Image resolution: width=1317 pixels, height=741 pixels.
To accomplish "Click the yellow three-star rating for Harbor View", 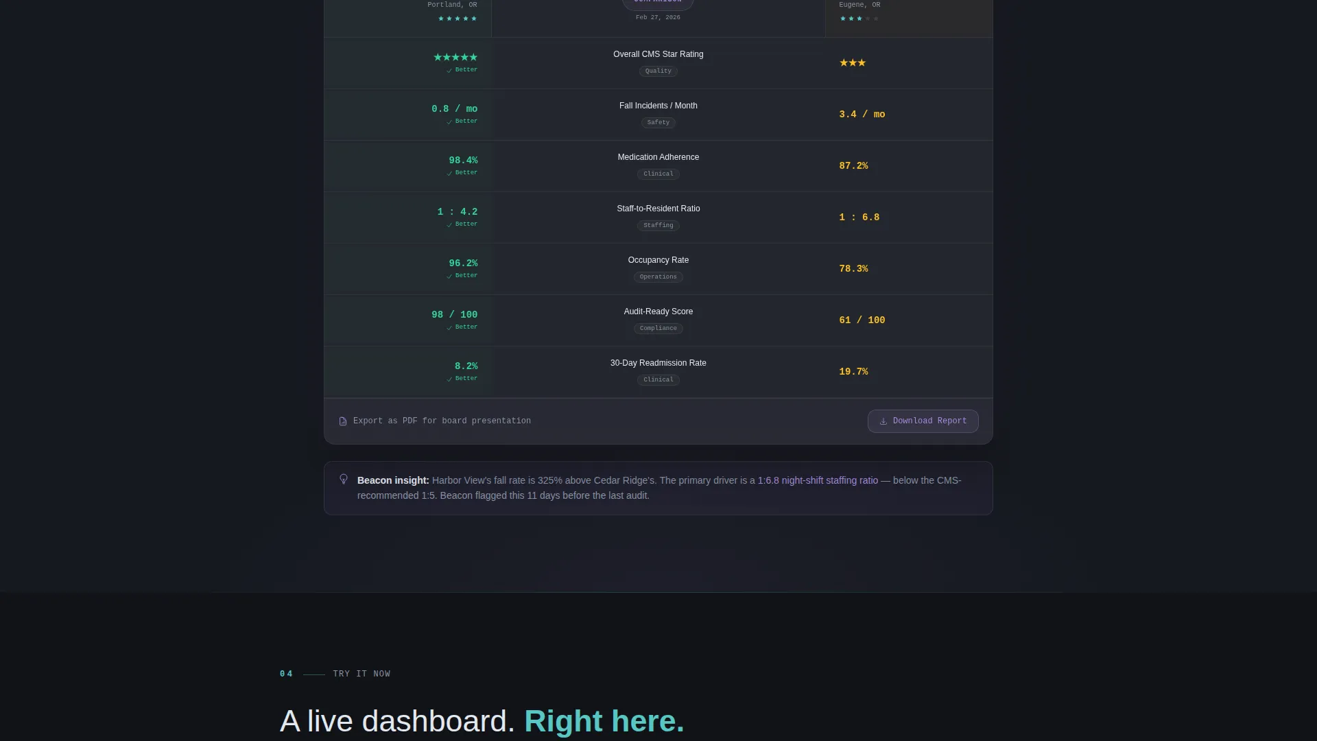I will [853, 63].
